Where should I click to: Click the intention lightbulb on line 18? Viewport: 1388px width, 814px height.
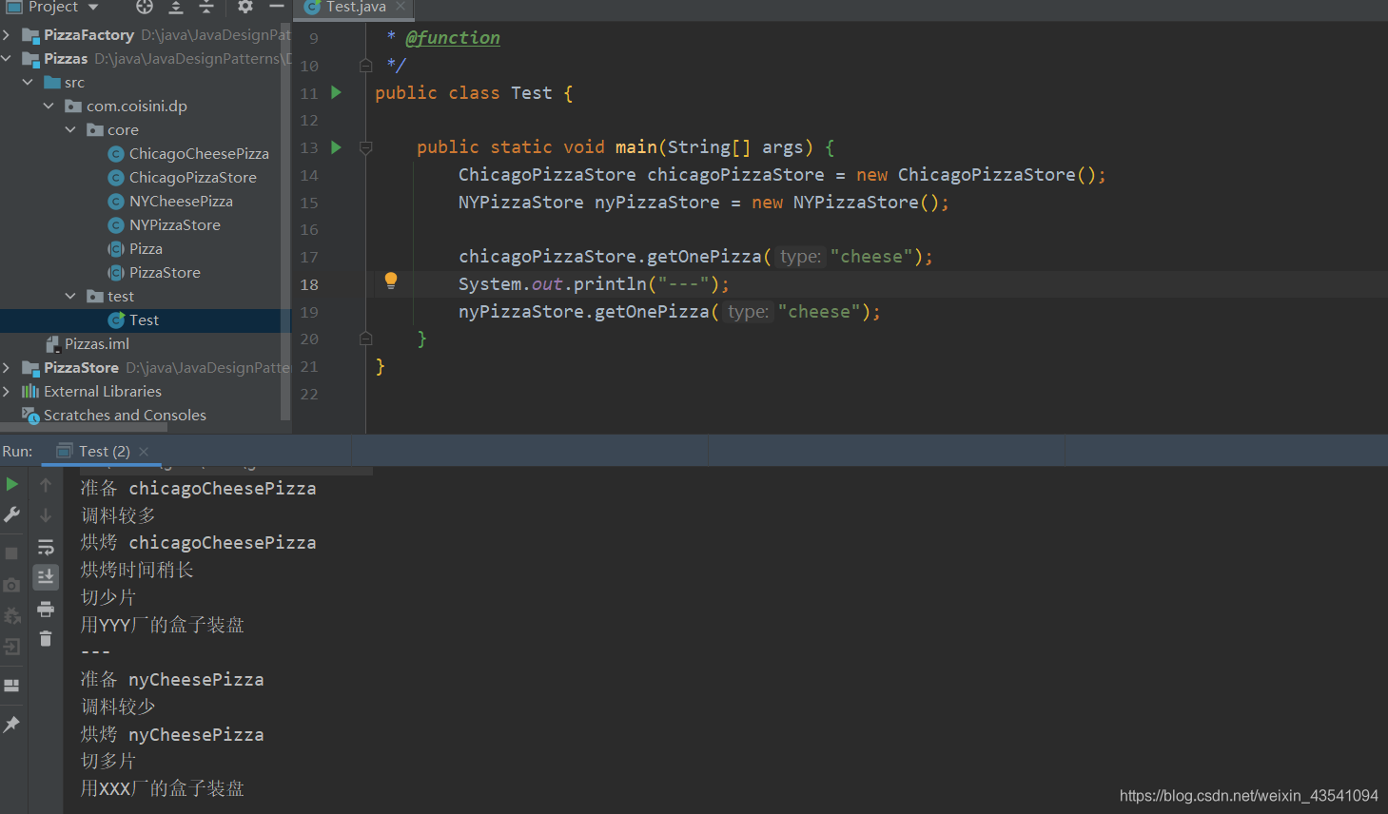pos(391,281)
